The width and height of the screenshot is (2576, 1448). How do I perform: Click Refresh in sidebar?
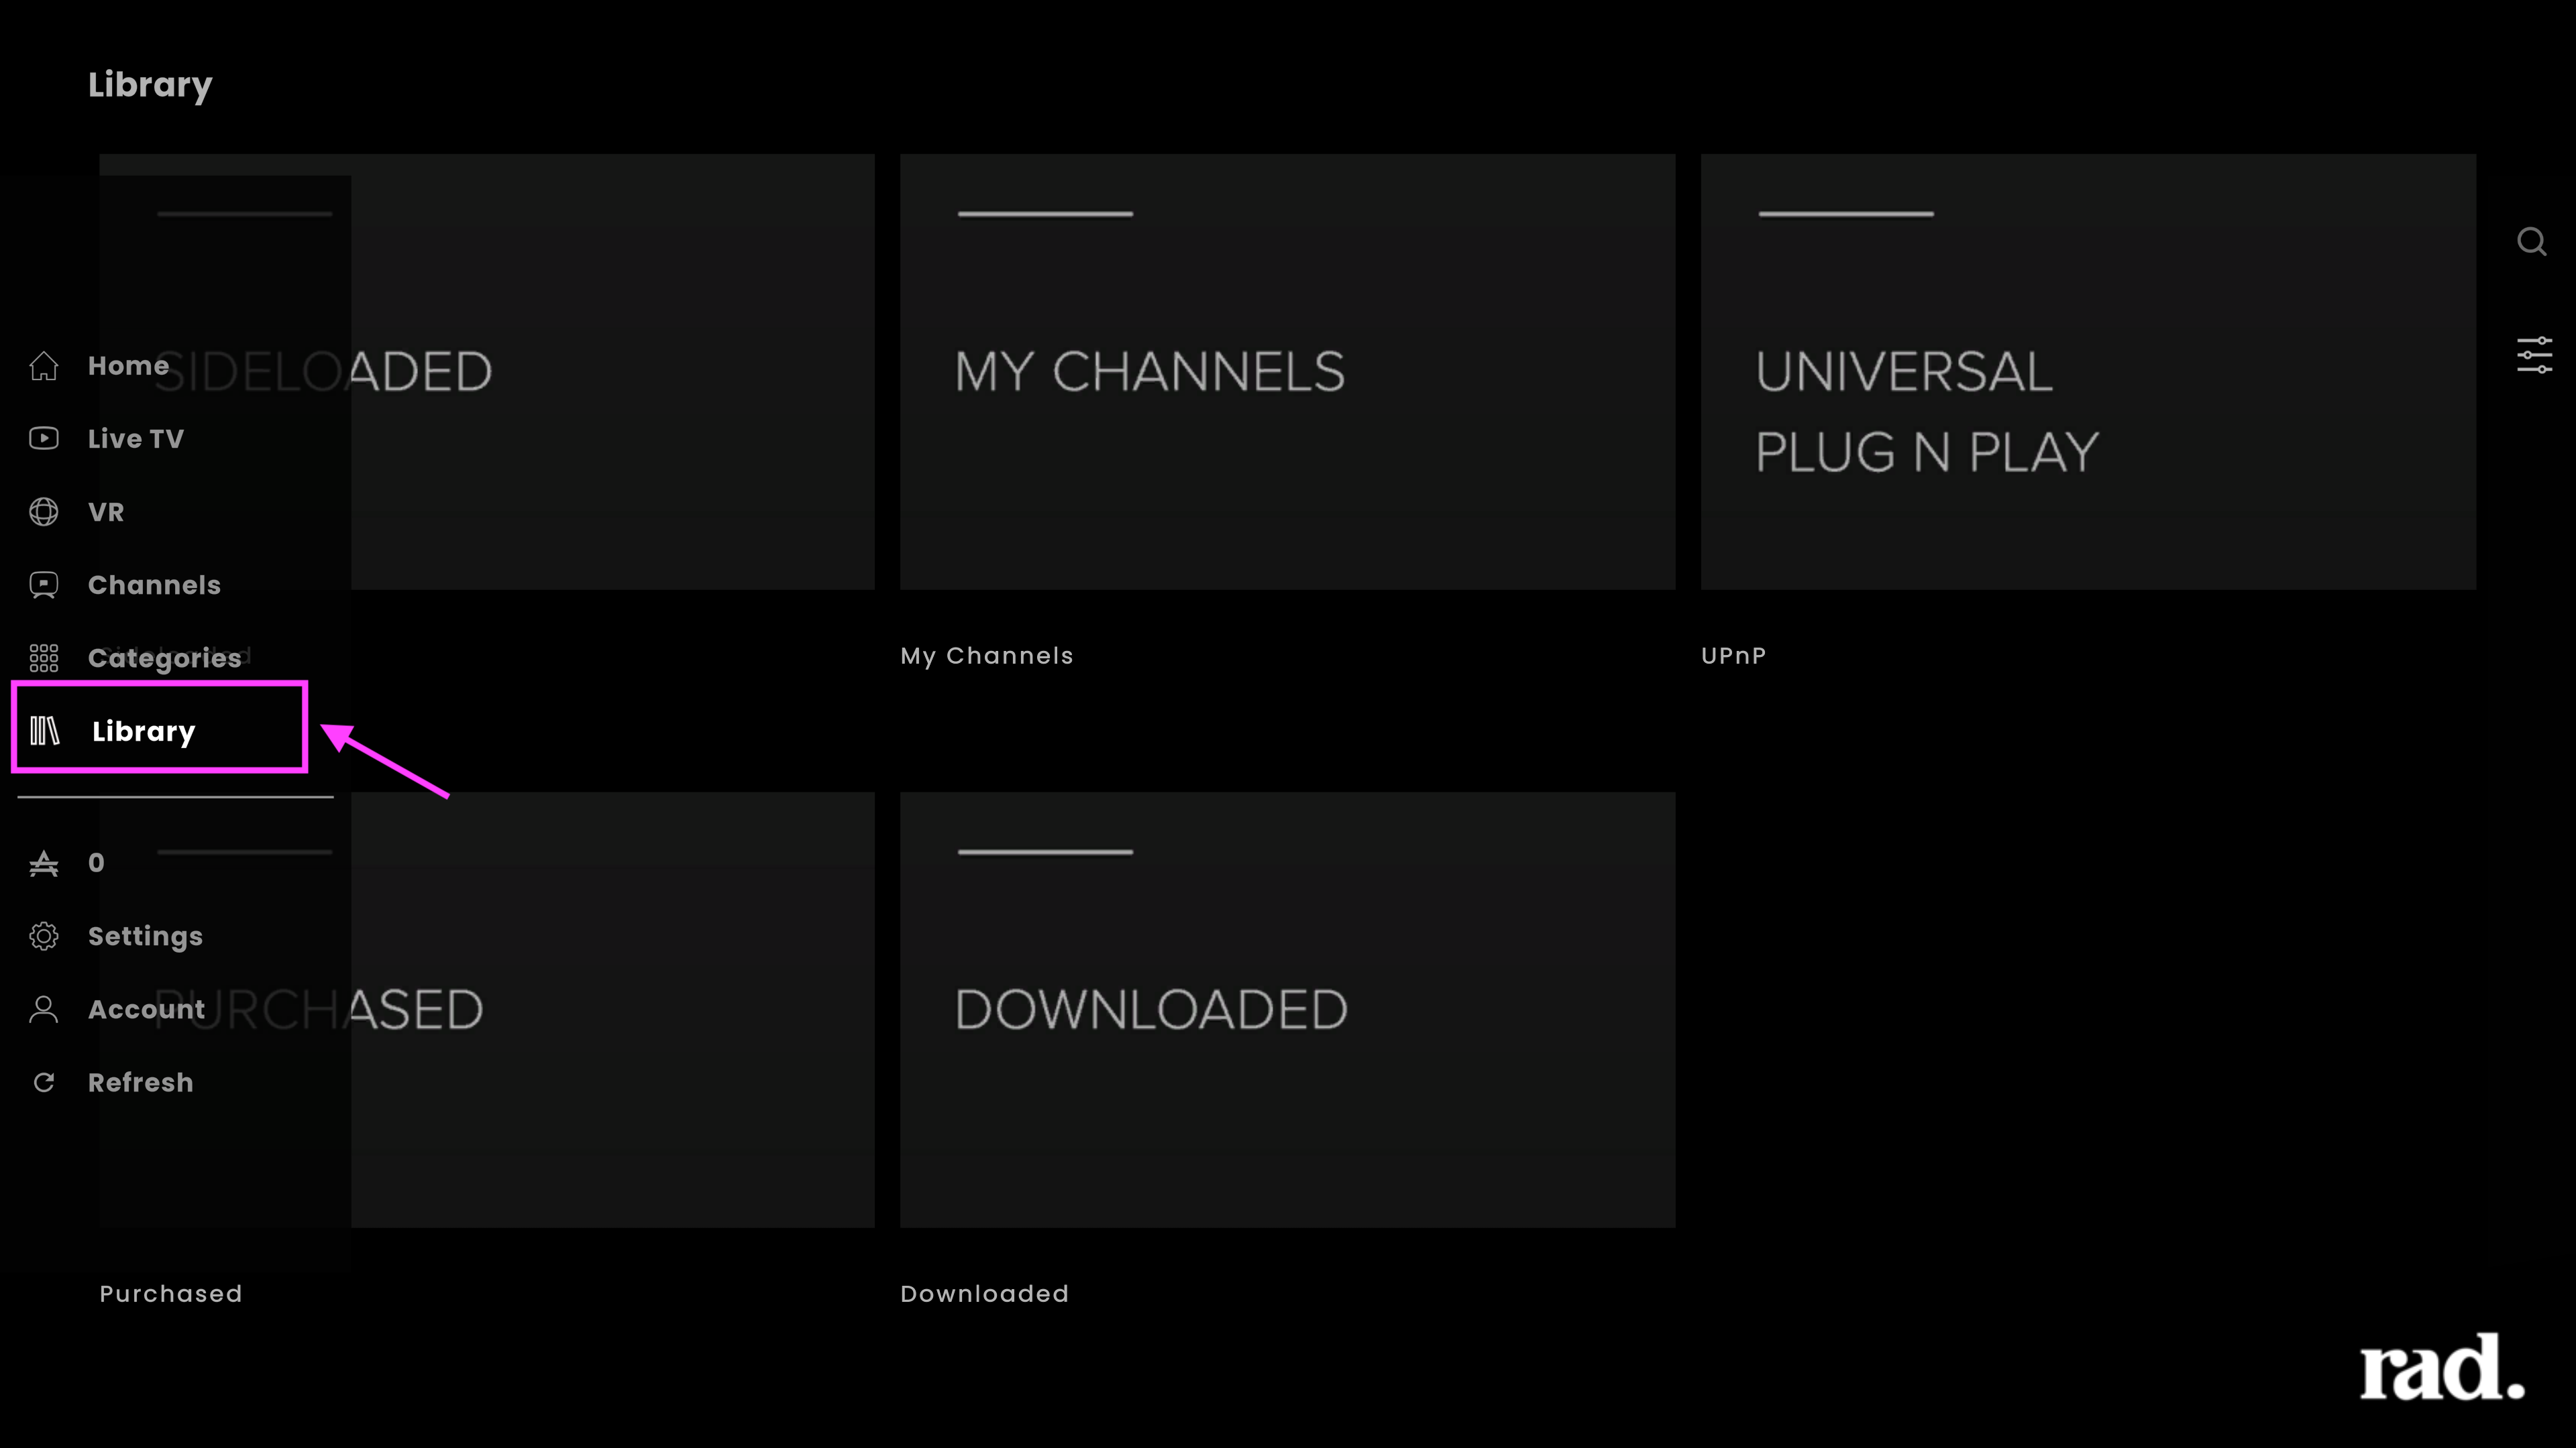(140, 1082)
